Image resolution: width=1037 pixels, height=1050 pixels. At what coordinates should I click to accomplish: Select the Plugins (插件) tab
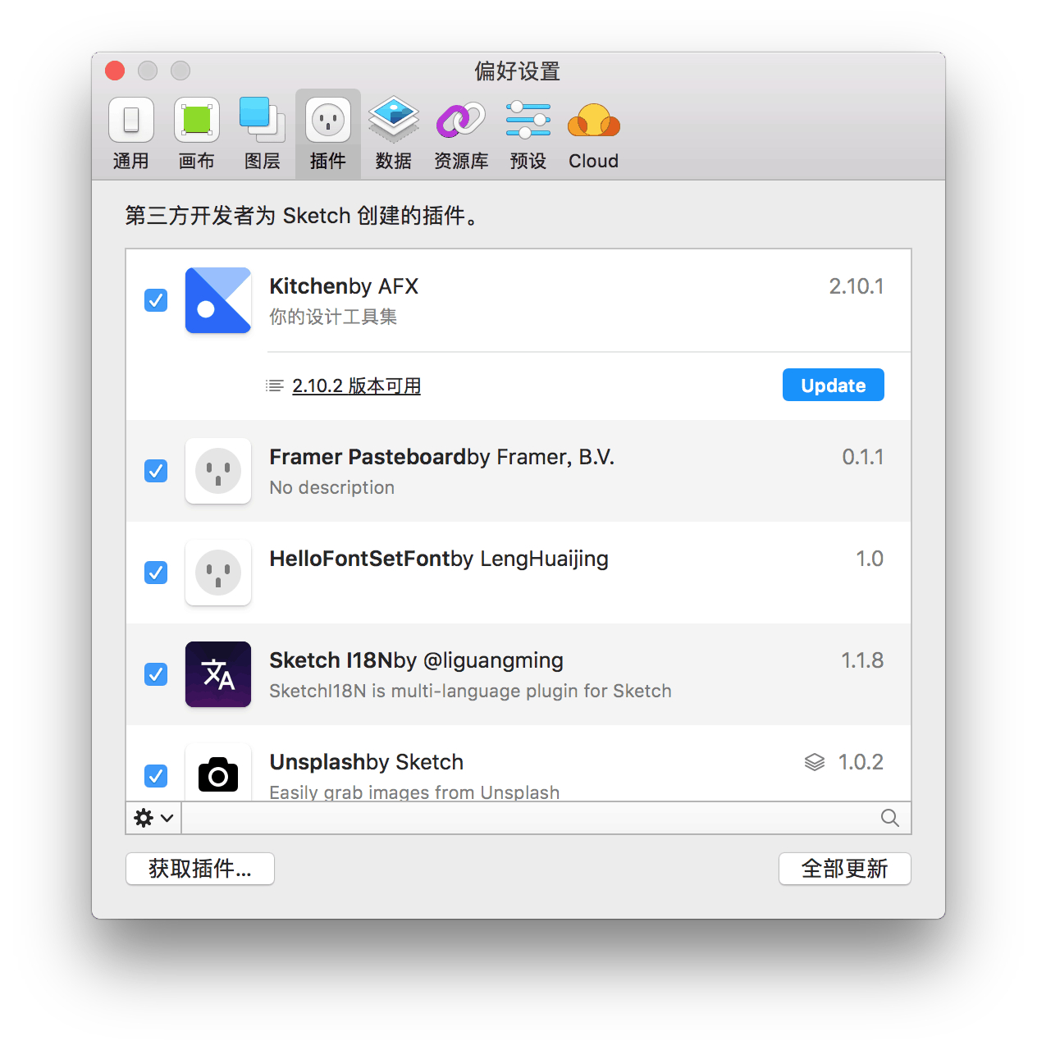pyautogui.click(x=328, y=133)
